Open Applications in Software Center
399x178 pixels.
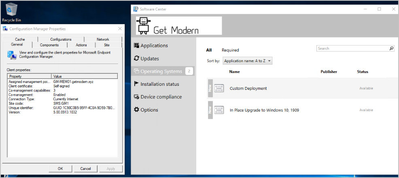[x=154, y=46]
